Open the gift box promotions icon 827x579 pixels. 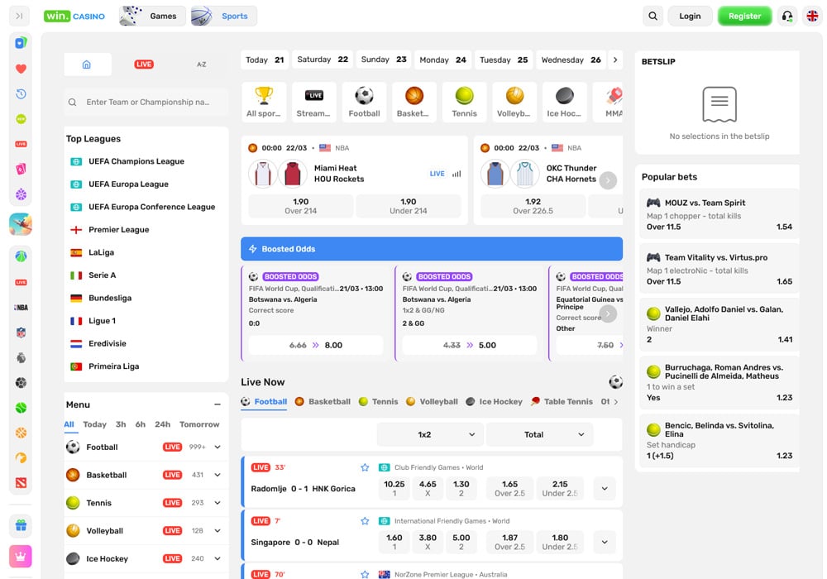pos(21,525)
